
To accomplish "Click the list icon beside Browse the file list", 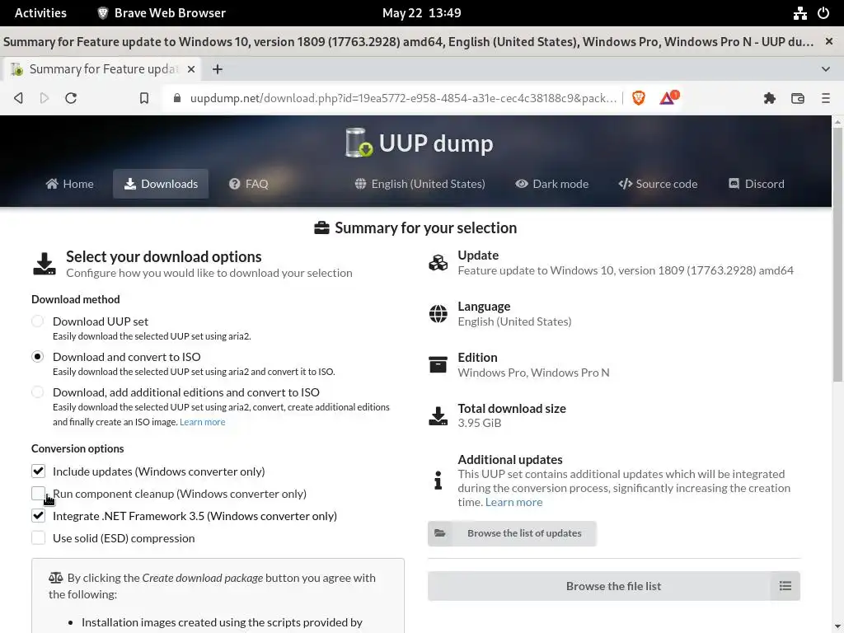I will [785, 586].
